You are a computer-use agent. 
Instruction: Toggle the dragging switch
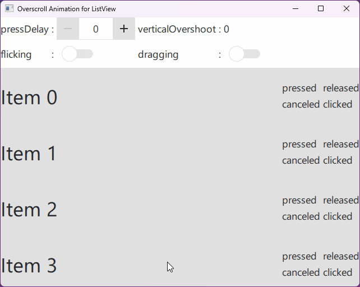pyautogui.click(x=244, y=54)
